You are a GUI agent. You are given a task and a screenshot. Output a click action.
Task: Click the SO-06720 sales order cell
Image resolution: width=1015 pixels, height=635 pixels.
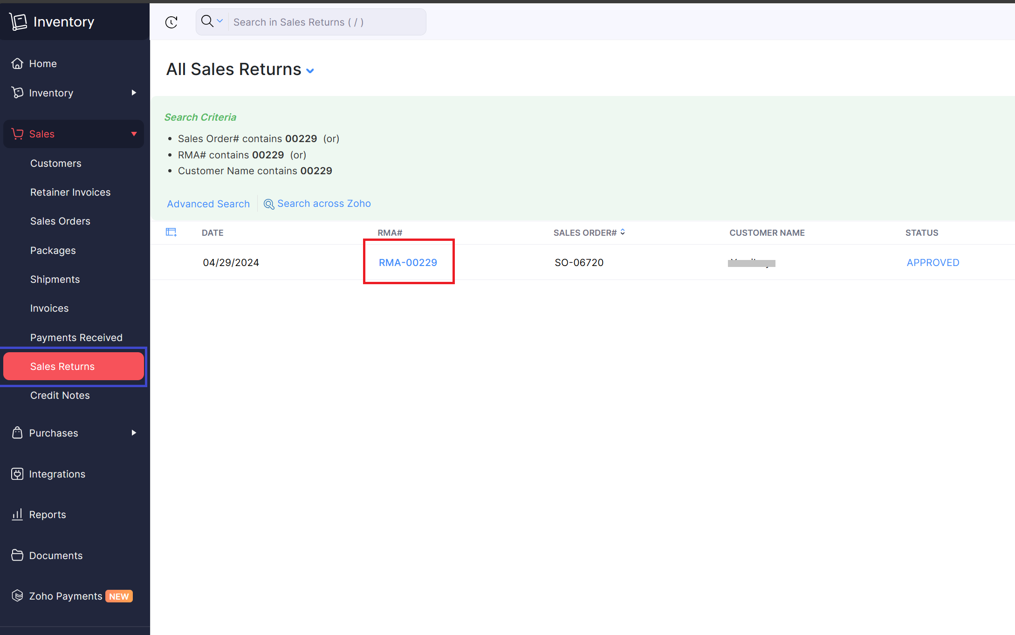click(579, 263)
